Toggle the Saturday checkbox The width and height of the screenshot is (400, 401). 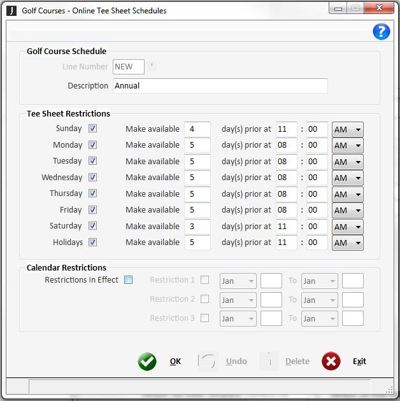point(93,226)
